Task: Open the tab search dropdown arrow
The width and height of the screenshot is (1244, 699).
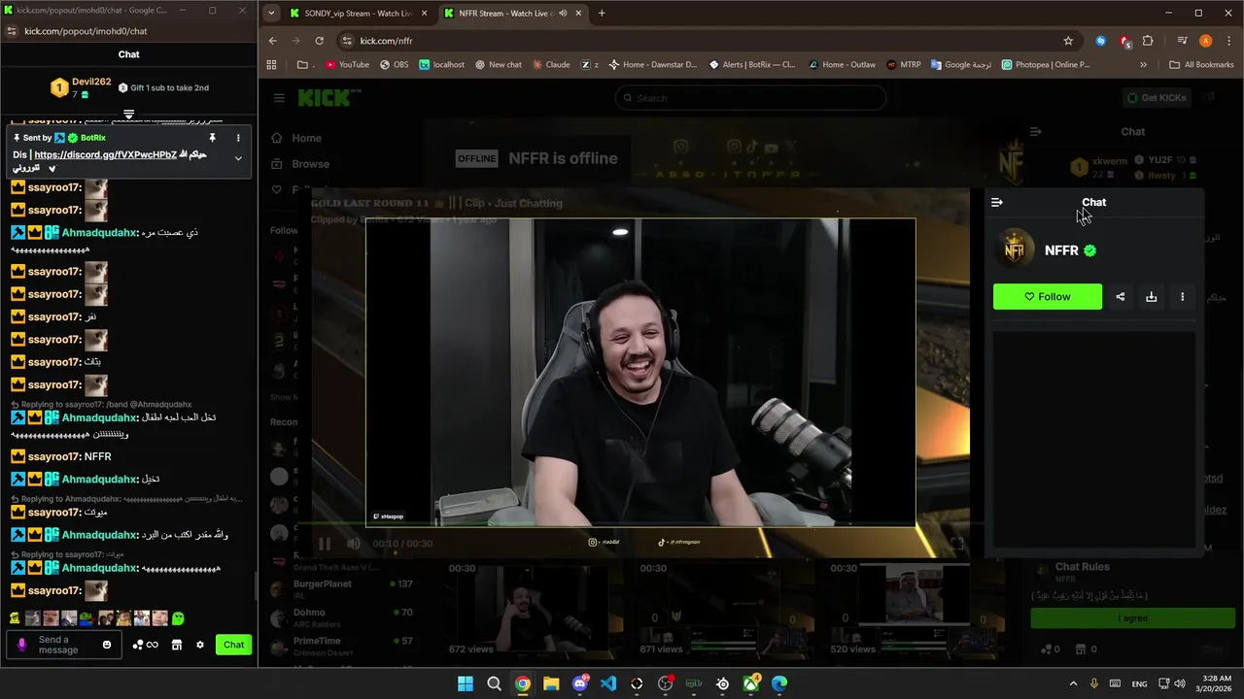Action: 271,14
